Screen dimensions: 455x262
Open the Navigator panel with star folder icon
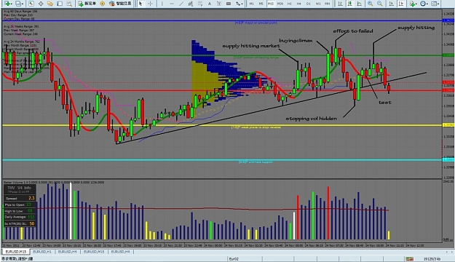50,4
